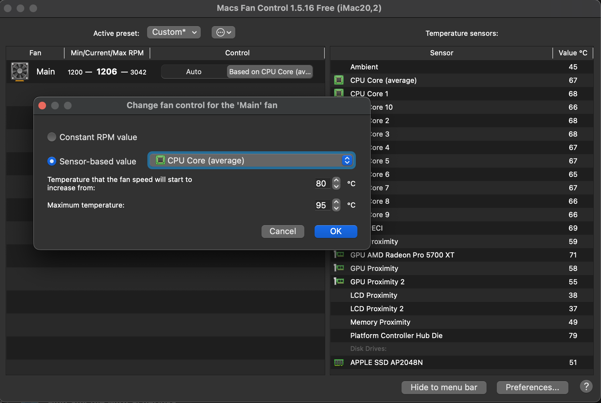Click the Value °C column header
Viewport: 601px width, 403px height.
573,53
